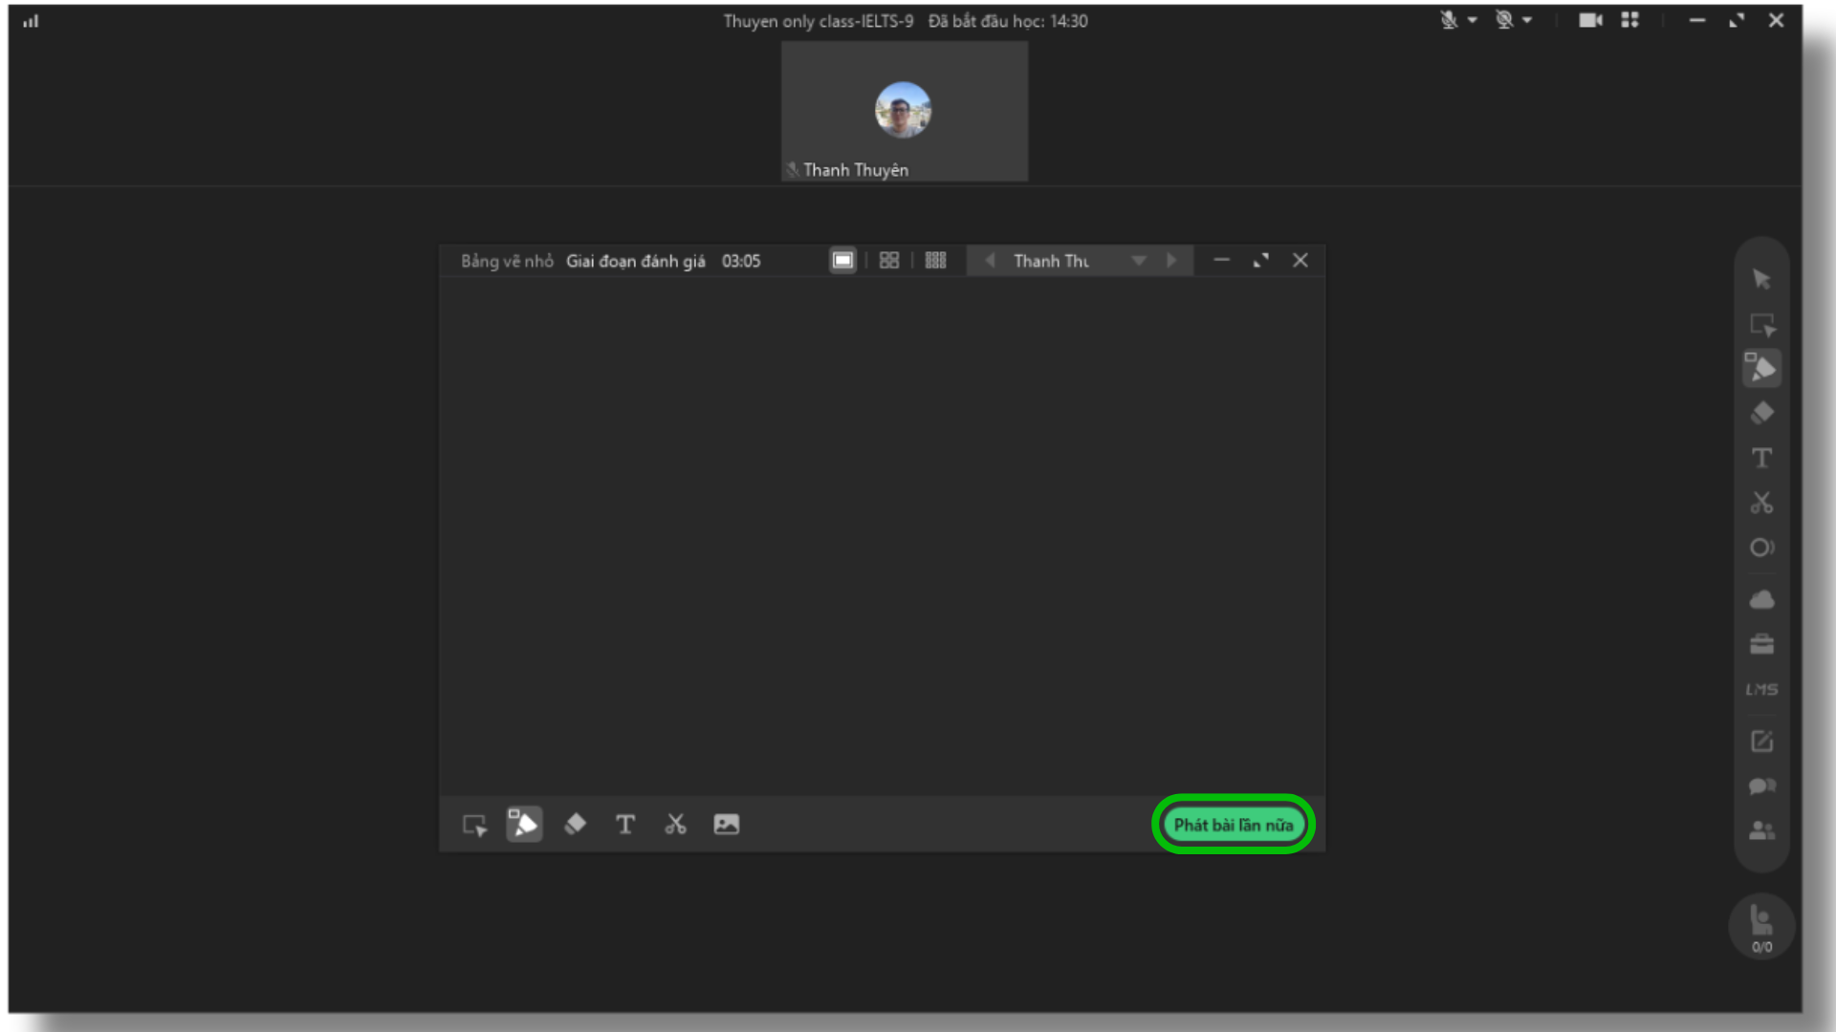This screenshot has height=1032, width=1836.
Task: Insert image in small whiteboard toolbar
Action: pos(726,824)
